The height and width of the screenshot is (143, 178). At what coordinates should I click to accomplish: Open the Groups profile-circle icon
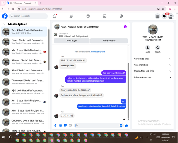click(x=121, y=16)
